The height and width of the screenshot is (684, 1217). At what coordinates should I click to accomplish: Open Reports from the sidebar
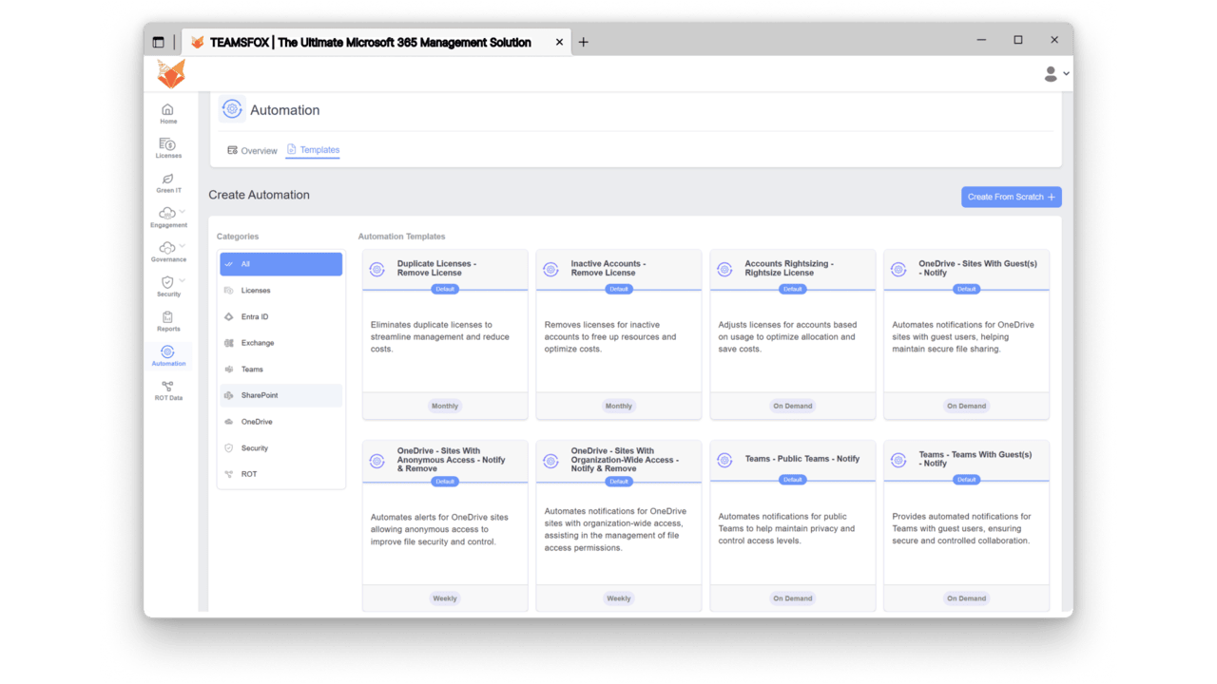click(168, 322)
